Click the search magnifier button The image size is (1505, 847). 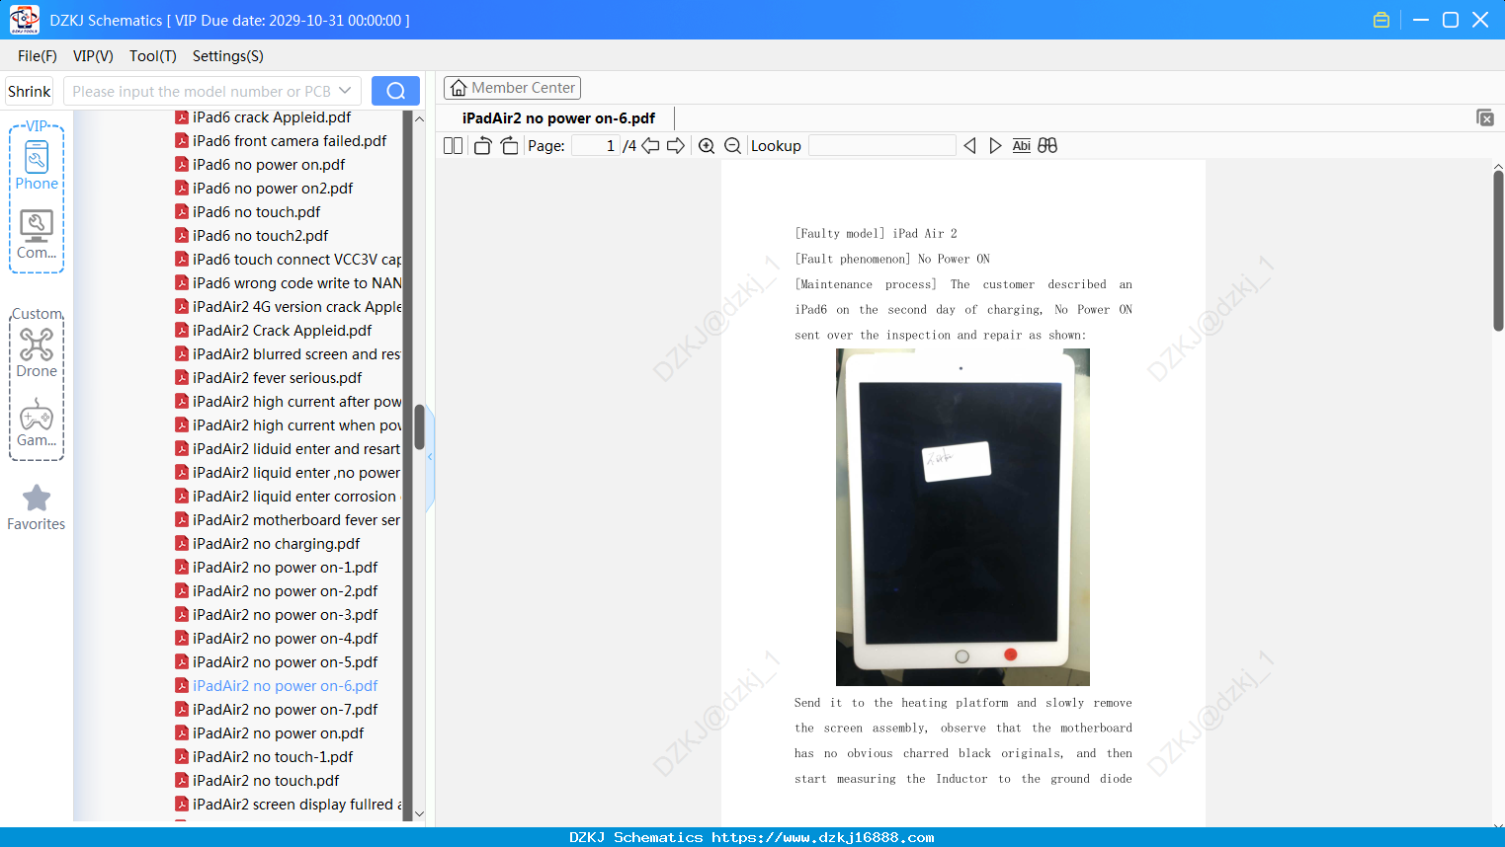(x=395, y=91)
